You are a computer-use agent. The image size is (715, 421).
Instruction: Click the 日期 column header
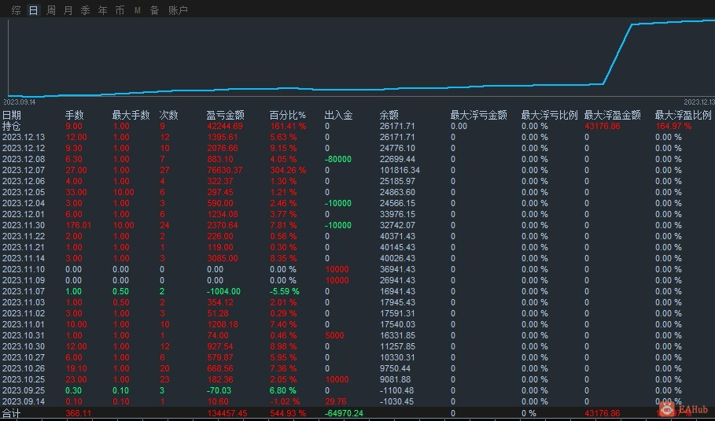[x=12, y=115]
